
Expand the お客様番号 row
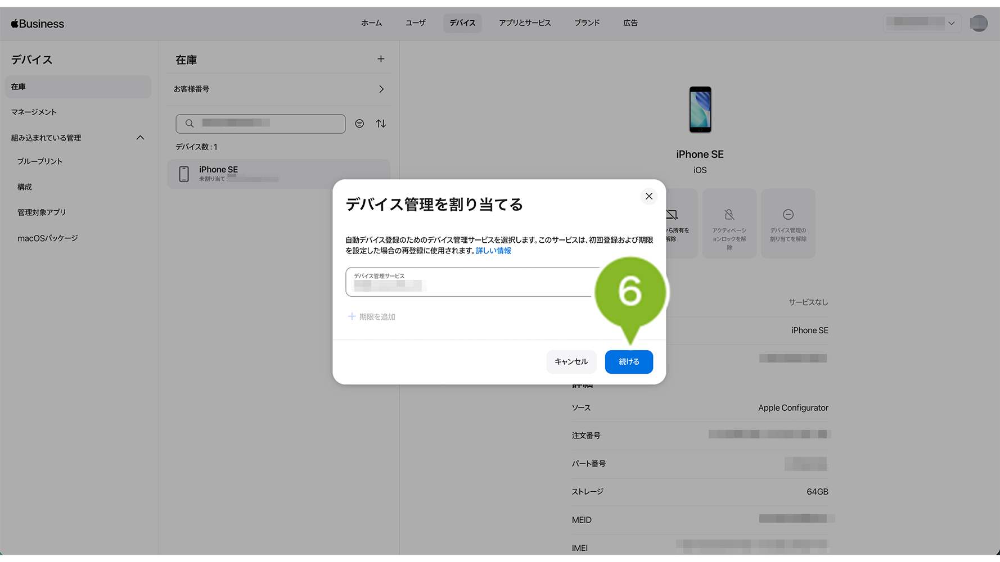coord(381,89)
